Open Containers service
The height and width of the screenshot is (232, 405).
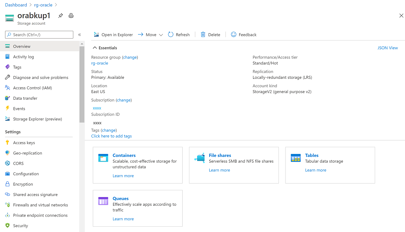(124, 155)
